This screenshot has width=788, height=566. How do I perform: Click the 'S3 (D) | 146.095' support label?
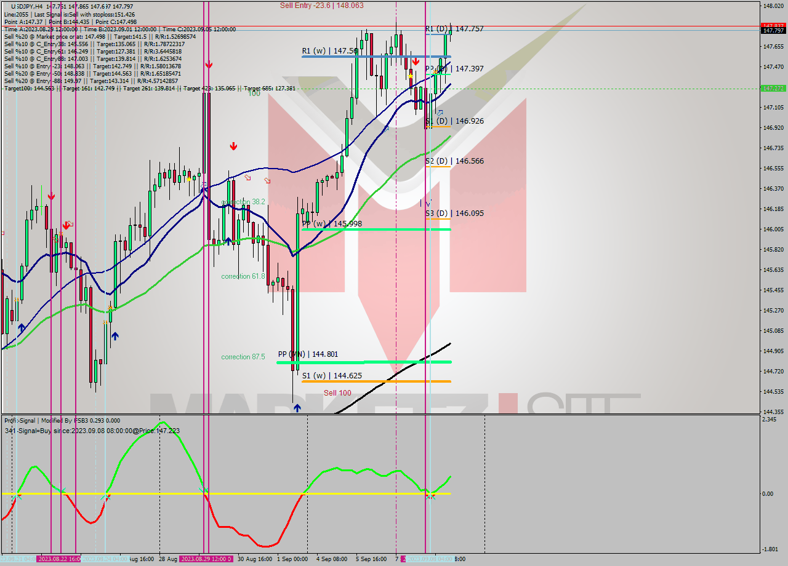click(x=454, y=213)
